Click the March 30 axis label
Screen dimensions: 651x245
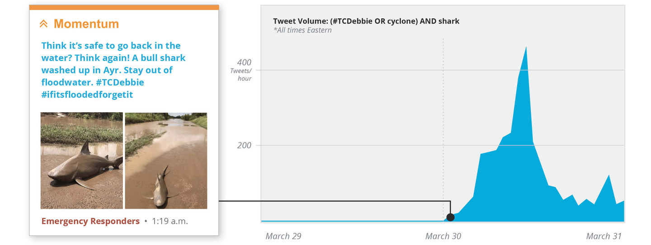coord(443,236)
